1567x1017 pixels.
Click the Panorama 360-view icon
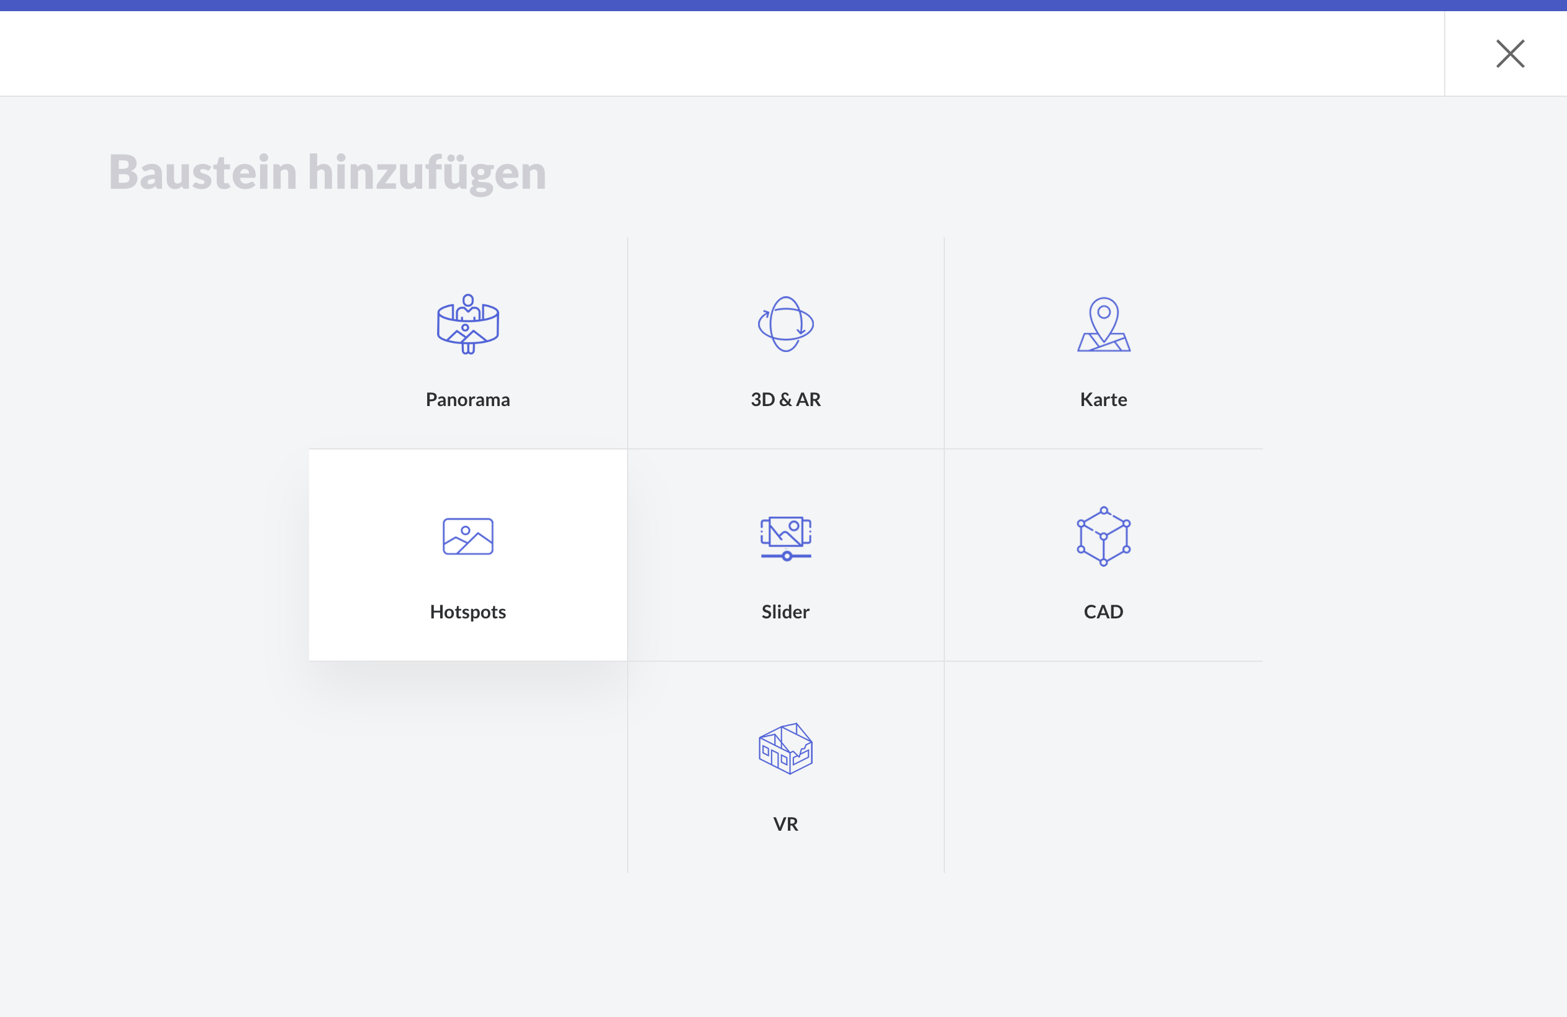point(467,324)
